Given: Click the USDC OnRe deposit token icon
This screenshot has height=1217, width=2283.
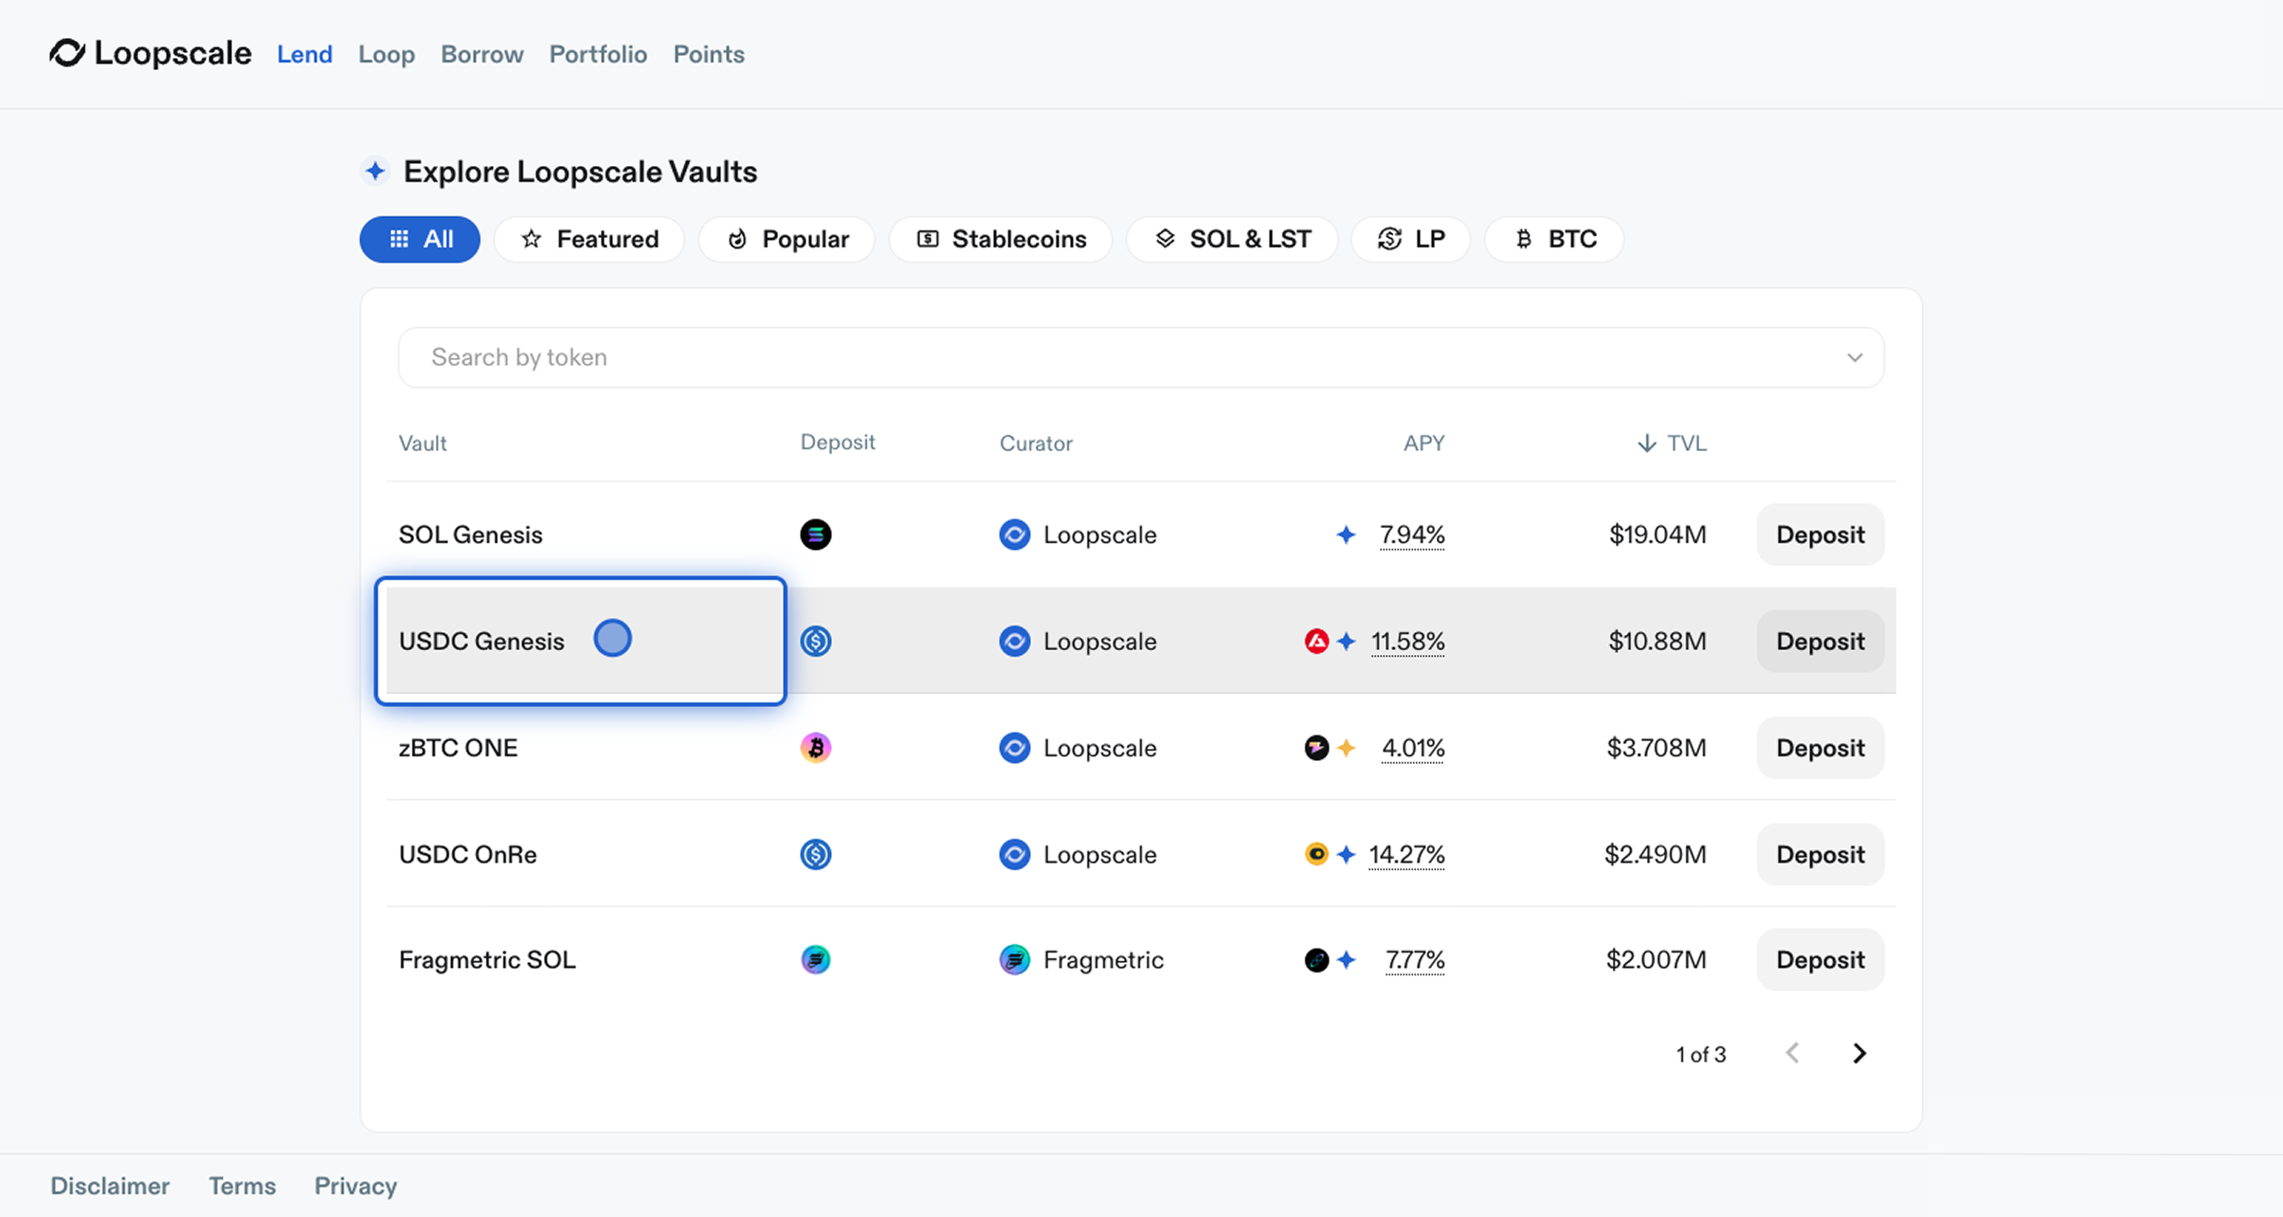Looking at the screenshot, I should click(815, 854).
